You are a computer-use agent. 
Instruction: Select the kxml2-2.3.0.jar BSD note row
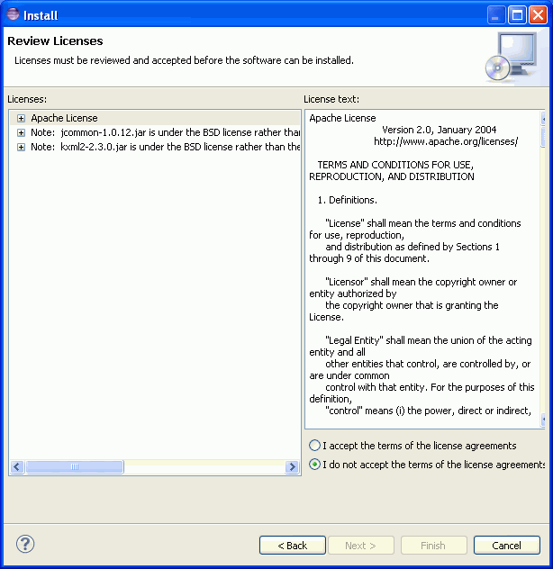pos(155,147)
